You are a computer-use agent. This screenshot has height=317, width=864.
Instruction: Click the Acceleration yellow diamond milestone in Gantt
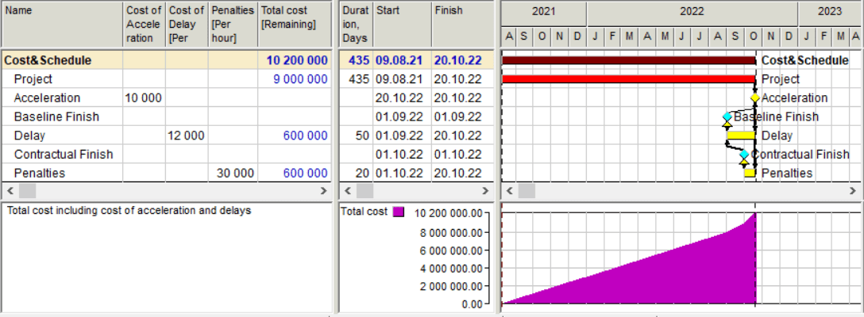(x=755, y=98)
